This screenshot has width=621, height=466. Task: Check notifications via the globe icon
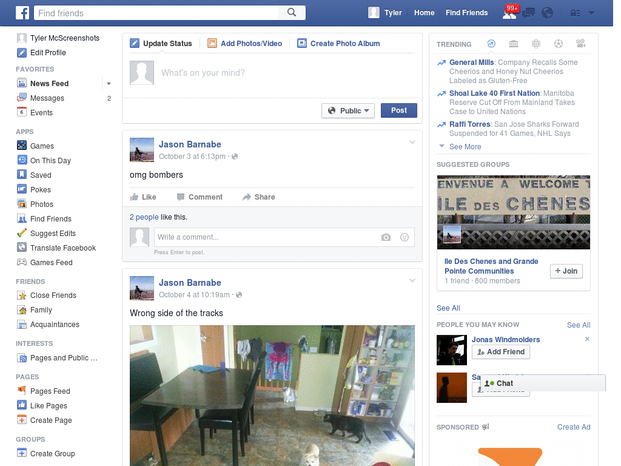(x=547, y=13)
